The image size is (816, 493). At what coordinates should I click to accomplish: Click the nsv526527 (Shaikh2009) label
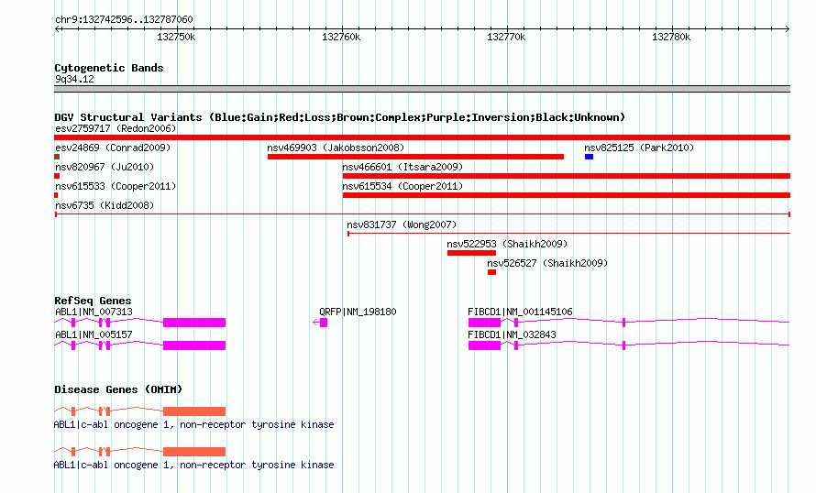[x=547, y=263]
